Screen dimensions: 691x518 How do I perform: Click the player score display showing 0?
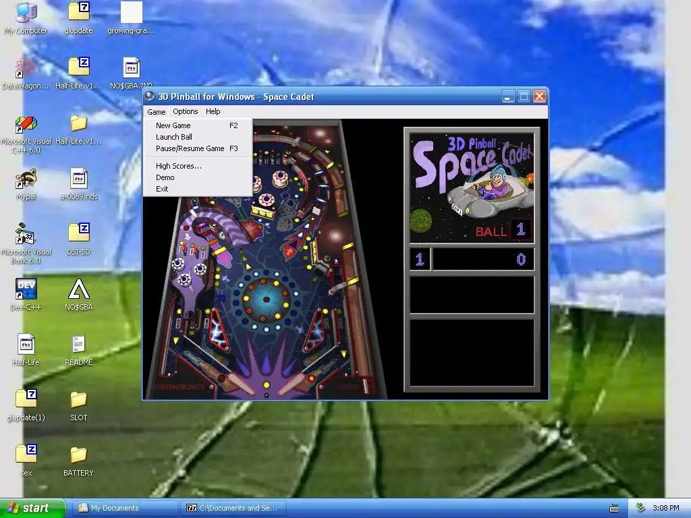click(483, 259)
